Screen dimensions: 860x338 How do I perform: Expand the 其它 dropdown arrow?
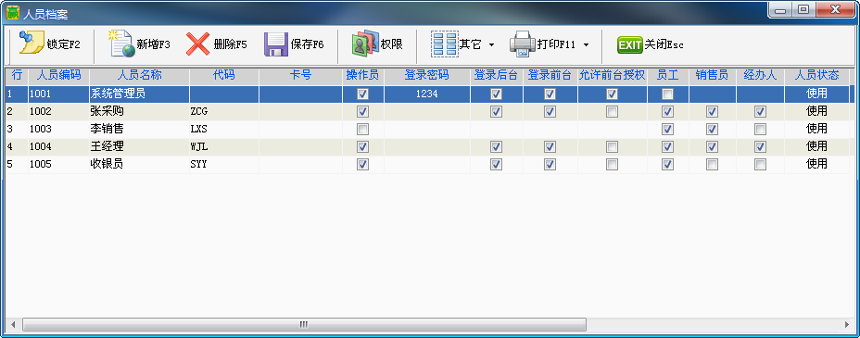pyautogui.click(x=491, y=45)
